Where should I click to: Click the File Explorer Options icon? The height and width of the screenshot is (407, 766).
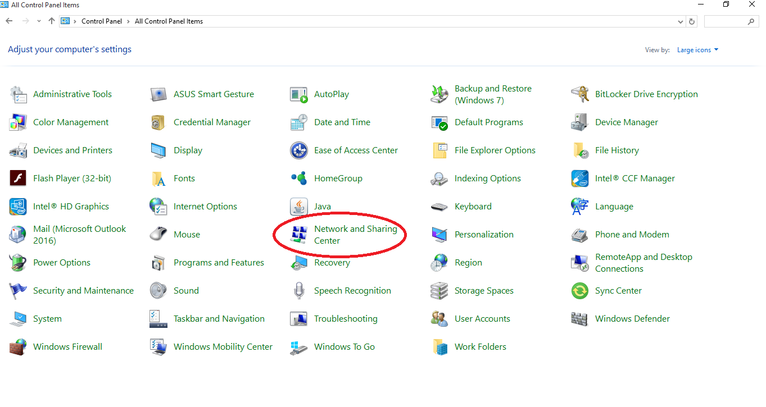click(x=439, y=150)
